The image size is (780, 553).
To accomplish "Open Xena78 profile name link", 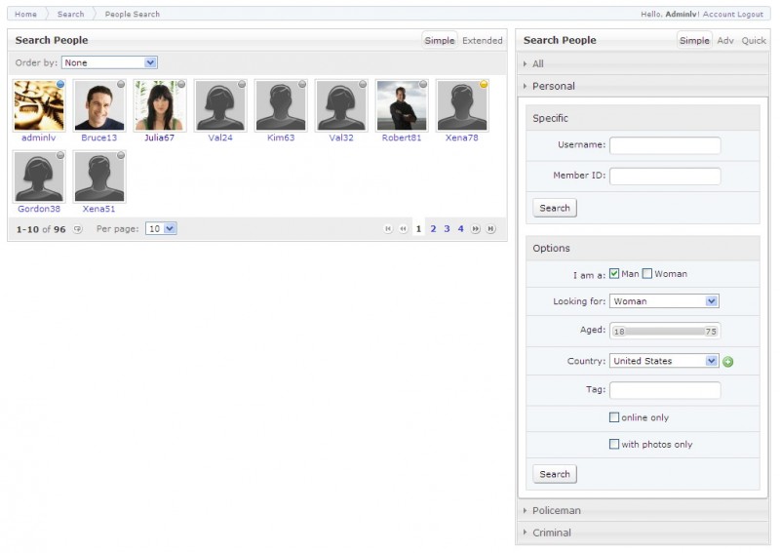I will [x=461, y=138].
